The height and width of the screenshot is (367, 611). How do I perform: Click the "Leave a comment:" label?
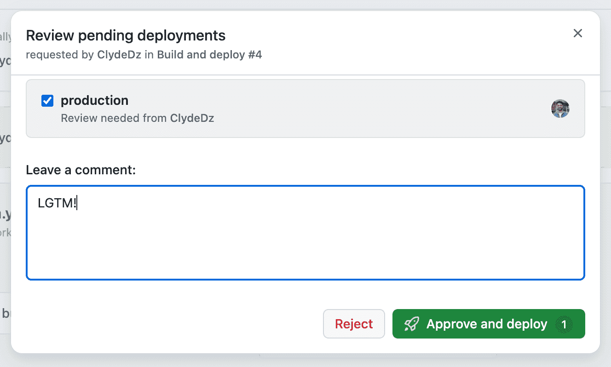[x=81, y=170]
